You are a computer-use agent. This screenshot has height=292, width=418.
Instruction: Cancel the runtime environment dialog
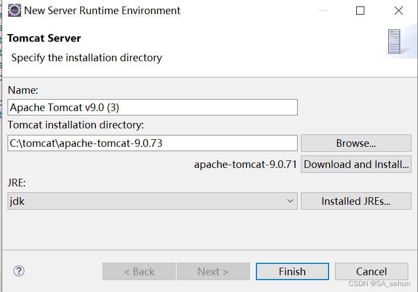point(371,271)
